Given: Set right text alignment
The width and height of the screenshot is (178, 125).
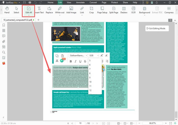Looking at the screenshot, I should coord(107,61).
